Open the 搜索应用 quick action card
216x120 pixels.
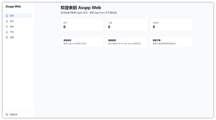click(126, 42)
